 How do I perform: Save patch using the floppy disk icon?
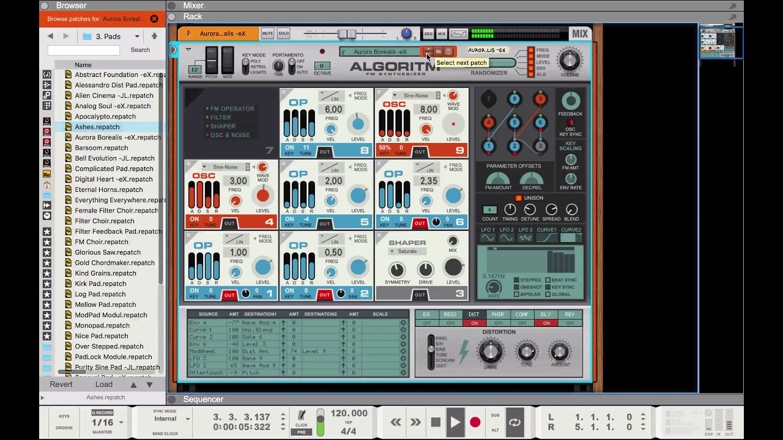448,52
